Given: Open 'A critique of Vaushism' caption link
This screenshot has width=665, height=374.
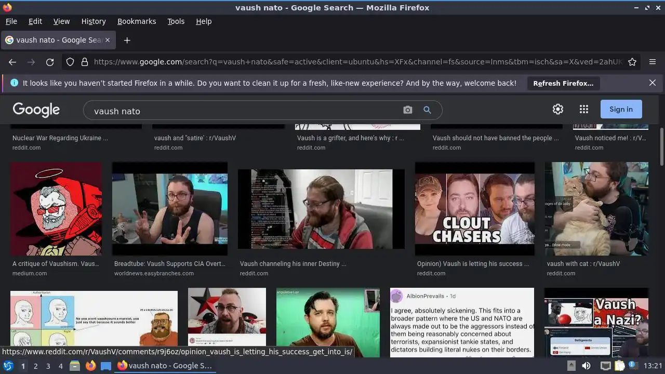Looking at the screenshot, I should click(56, 264).
